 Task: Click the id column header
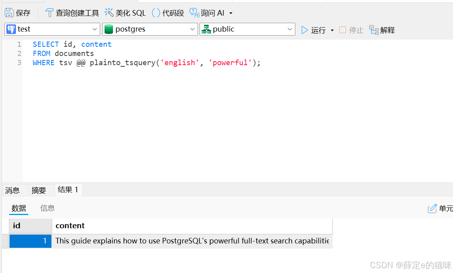point(31,226)
